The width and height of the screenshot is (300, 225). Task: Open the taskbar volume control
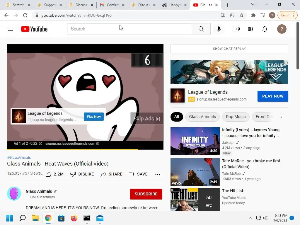pyautogui.click(x=265, y=218)
